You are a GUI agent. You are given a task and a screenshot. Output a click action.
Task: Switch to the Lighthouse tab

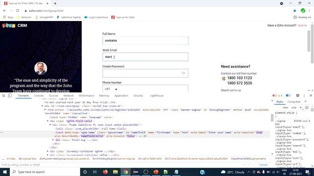click(x=157, y=96)
